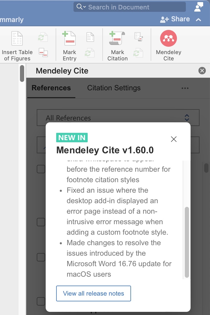Collapse the ribbon with the chevron
Screen dimensions: 210x315
click(199, 20)
